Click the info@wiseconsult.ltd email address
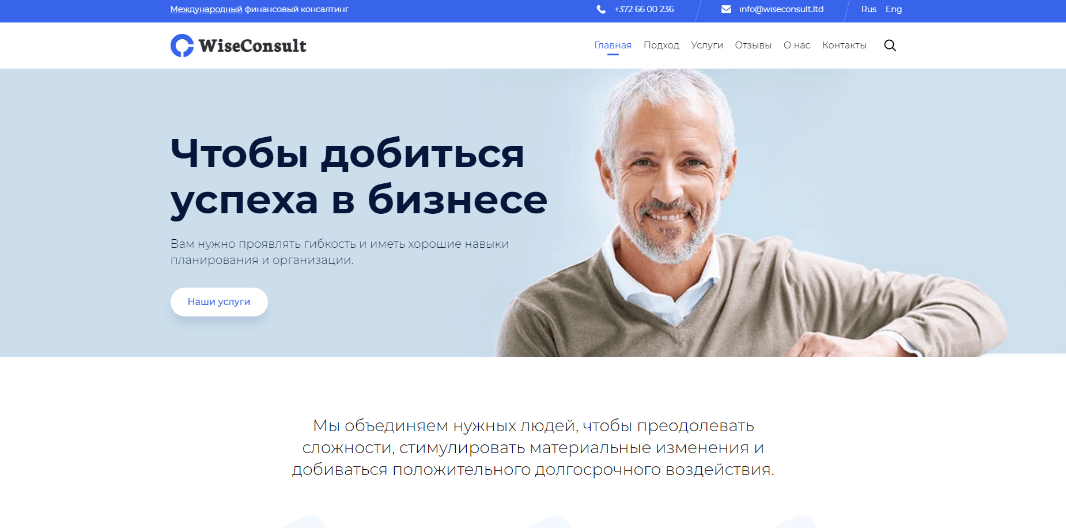Image resolution: width=1066 pixels, height=528 pixels. 781,9
